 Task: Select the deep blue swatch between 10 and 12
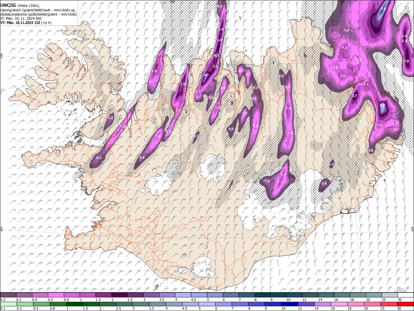289,304
